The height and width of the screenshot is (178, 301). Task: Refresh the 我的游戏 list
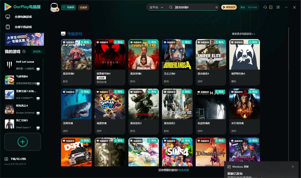click(24, 51)
